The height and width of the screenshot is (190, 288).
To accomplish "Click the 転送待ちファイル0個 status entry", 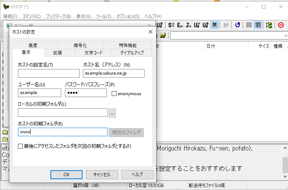I will (207, 186).
